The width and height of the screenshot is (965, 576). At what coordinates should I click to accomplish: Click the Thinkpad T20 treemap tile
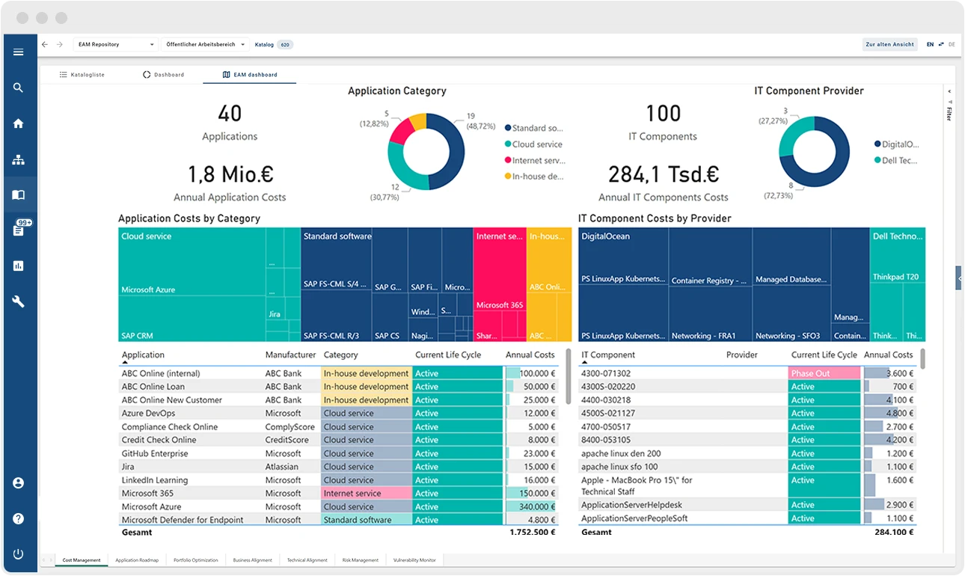pyautogui.click(x=897, y=256)
